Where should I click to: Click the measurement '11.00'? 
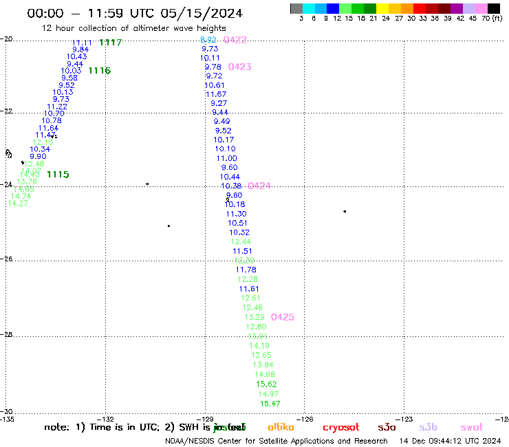227,158
